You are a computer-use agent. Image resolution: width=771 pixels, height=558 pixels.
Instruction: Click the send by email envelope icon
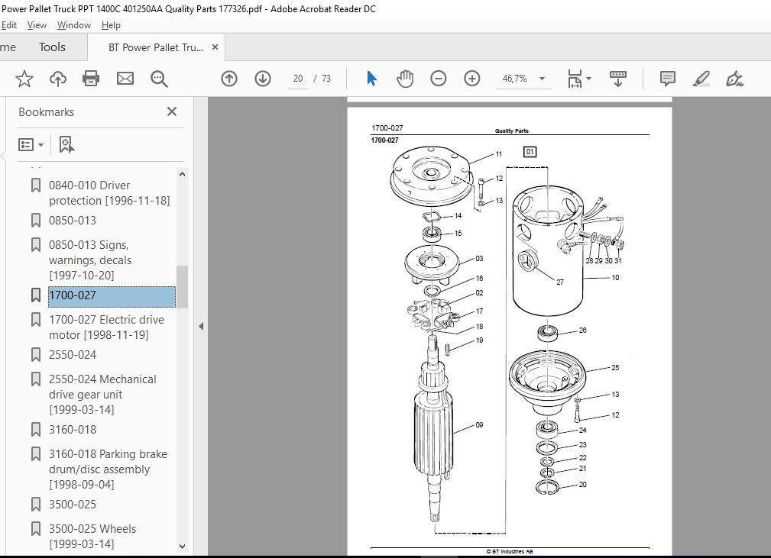[x=125, y=79]
